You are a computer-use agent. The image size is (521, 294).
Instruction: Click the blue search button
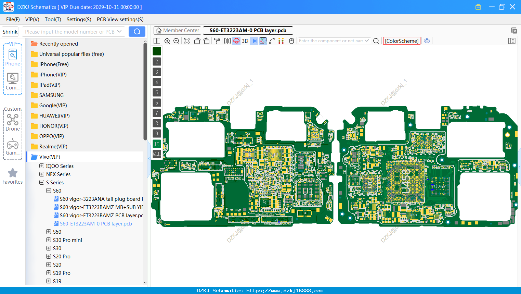click(137, 32)
